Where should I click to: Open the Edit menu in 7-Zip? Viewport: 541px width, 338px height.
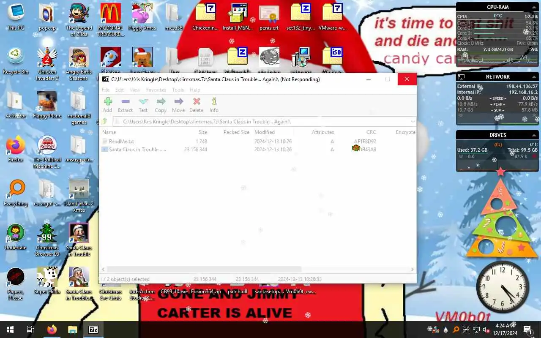pos(120,90)
